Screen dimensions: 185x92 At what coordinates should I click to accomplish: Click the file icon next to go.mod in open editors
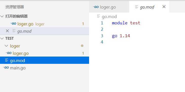pos(14,31)
